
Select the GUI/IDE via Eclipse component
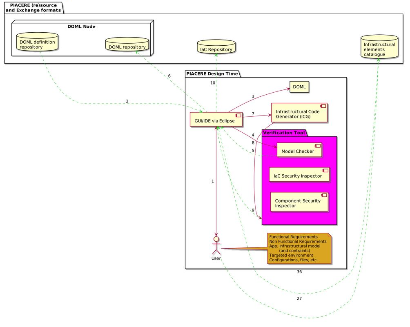216,120
